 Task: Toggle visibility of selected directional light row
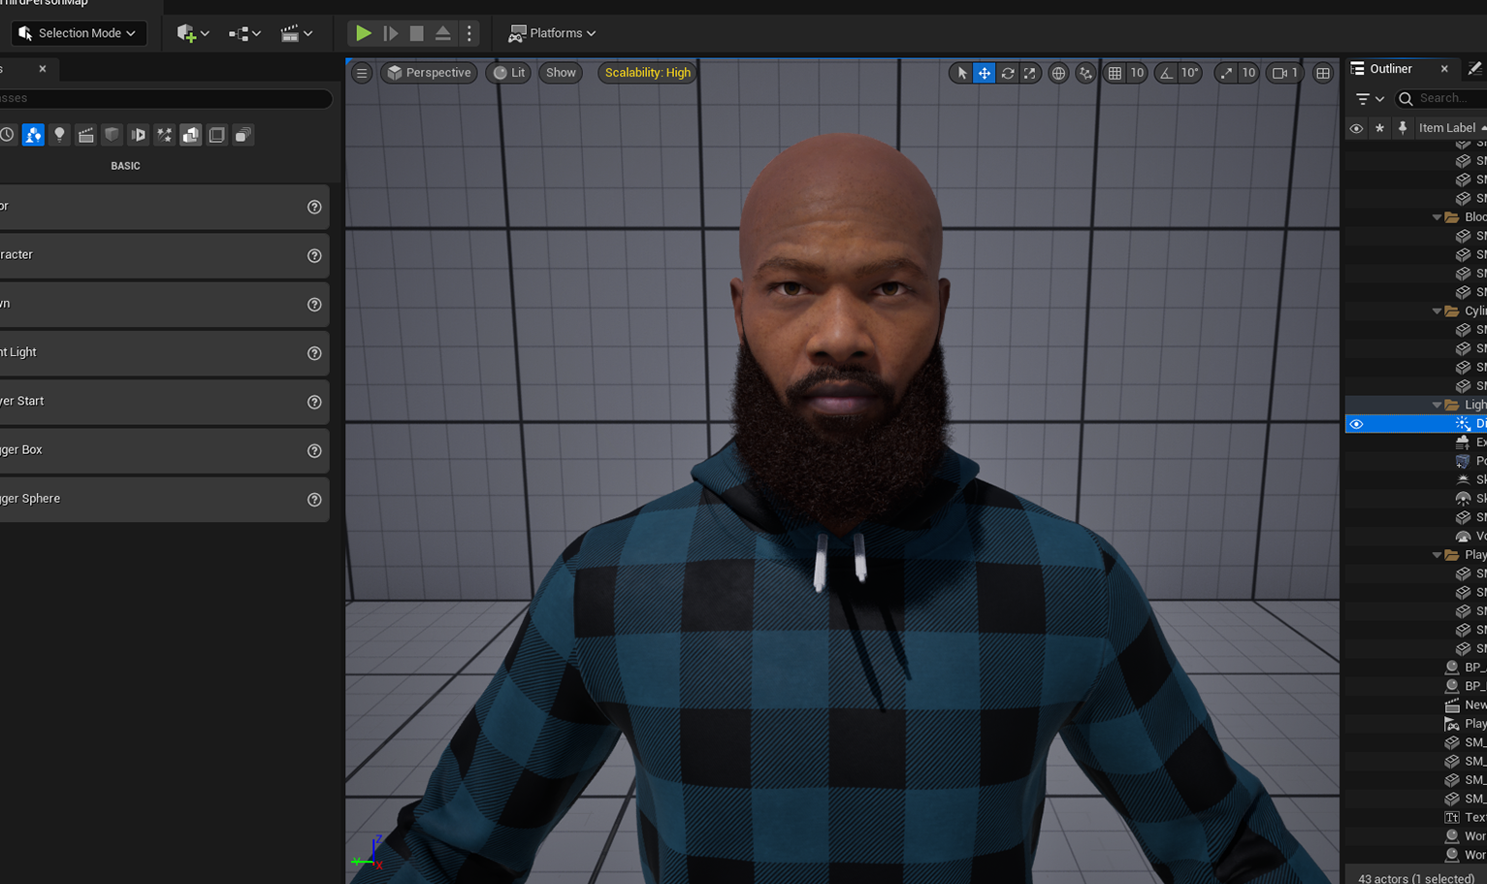pyautogui.click(x=1356, y=424)
